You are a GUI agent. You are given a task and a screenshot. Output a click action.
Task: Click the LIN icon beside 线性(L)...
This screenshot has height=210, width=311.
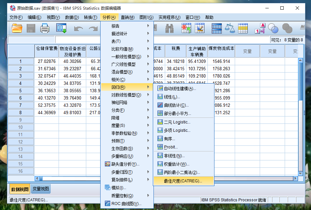tap(160, 97)
